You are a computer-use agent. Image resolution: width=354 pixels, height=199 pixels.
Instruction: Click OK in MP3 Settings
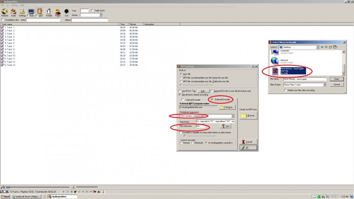click(x=248, y=148)
